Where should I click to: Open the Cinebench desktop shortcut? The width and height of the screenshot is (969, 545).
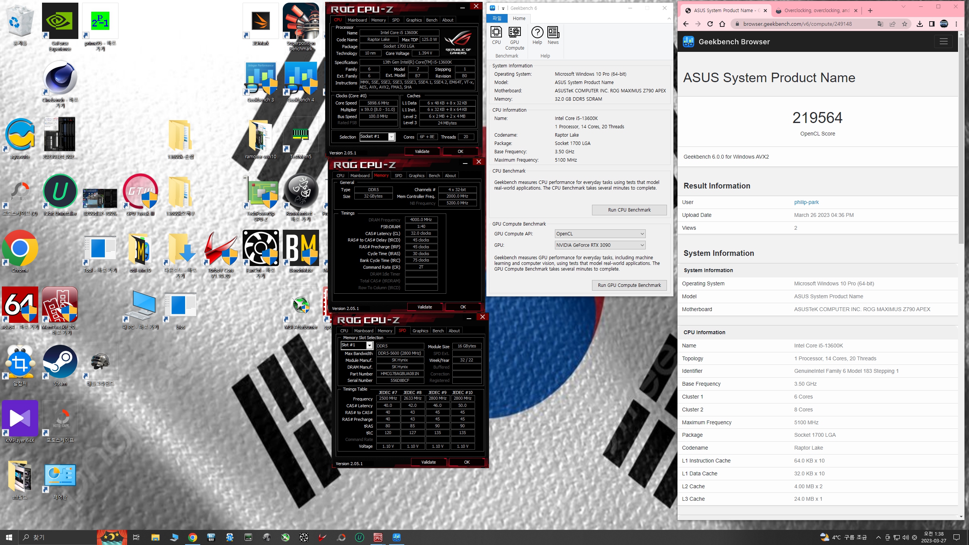pyautogui.click(x=60, y=84)
